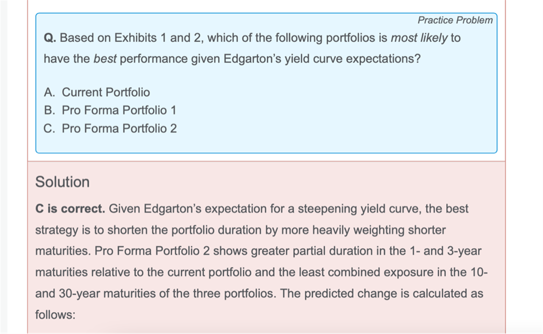The image size is (543, 334).
Task: Click the bold 'C is correct.' text
Action: (x=70, y=209)
